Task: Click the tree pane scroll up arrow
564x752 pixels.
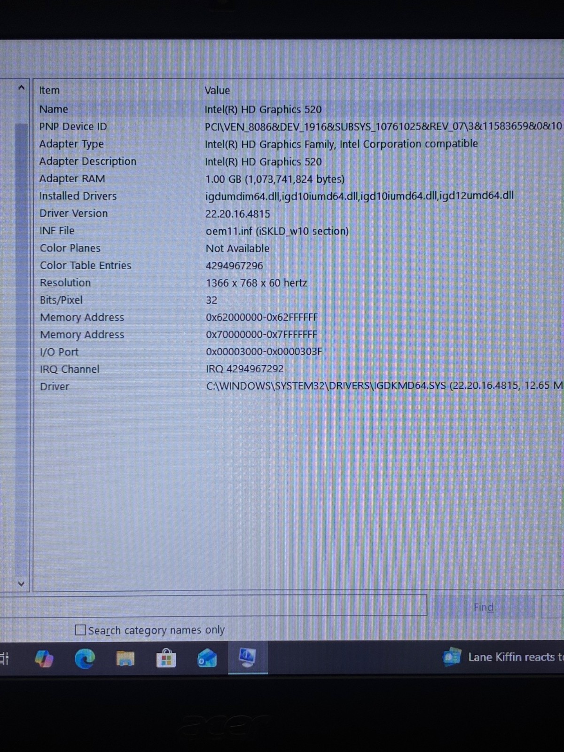Action: coord(21,87)
